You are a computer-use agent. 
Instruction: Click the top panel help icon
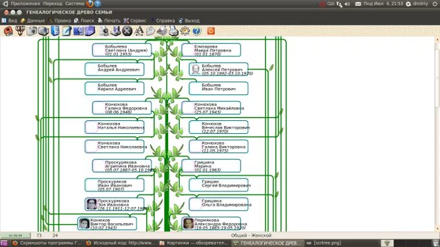[x=97, y=4]
